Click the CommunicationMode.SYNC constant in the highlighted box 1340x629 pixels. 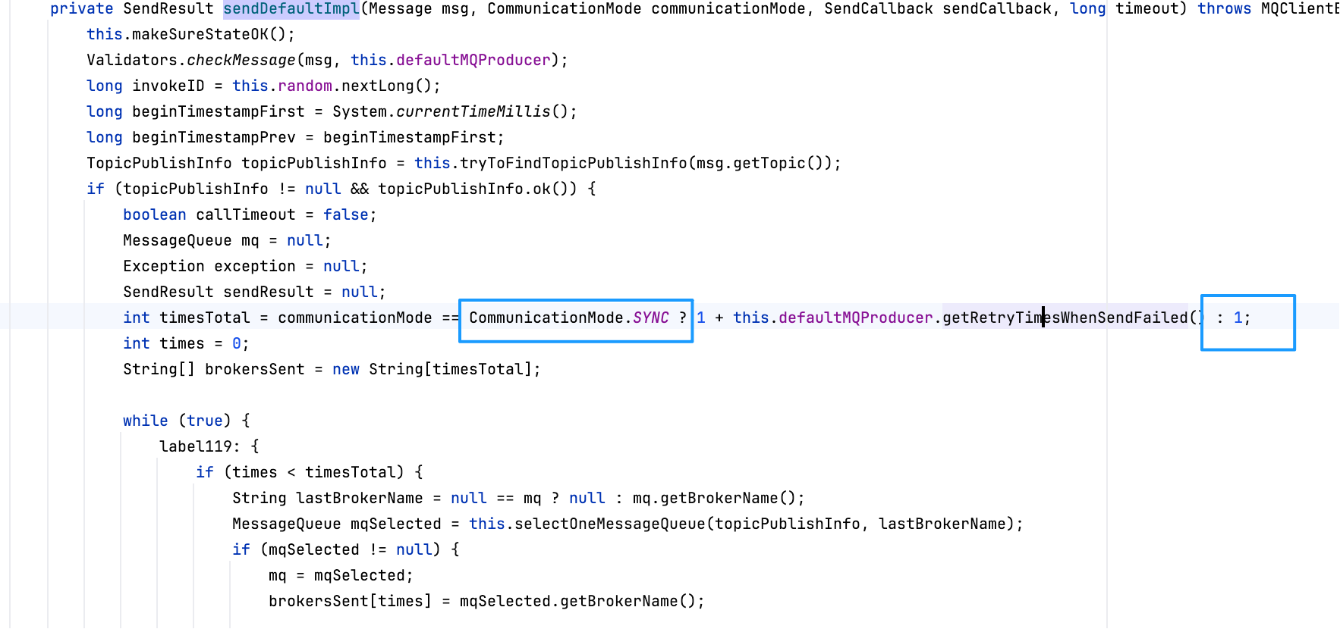coord(569,318)
